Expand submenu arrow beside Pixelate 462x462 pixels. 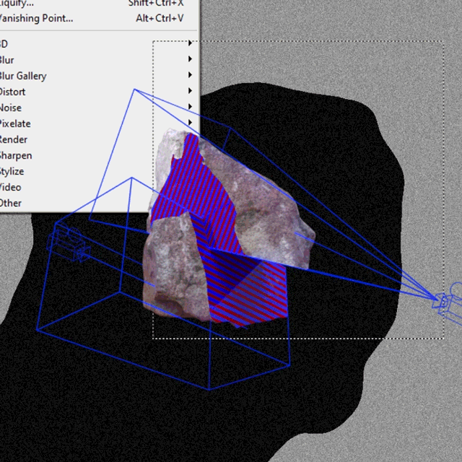tap(190, 122)
